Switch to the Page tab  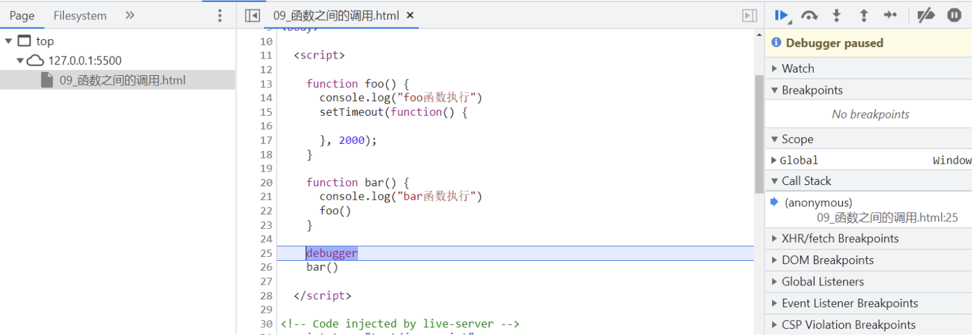[x=22, y=15]
